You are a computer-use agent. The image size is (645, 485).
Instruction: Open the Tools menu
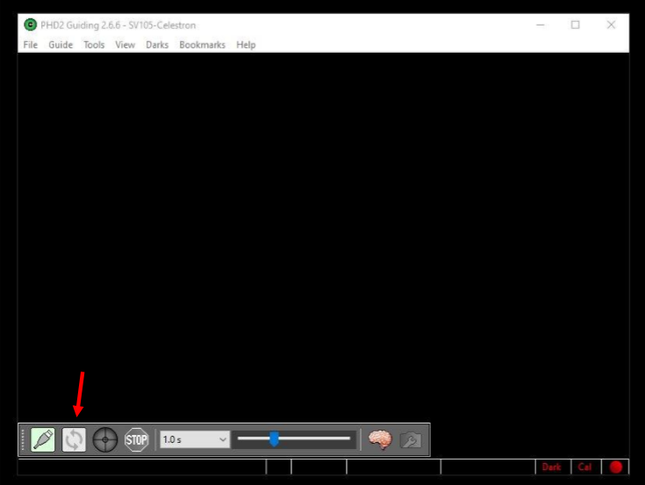tap(94, 45)
